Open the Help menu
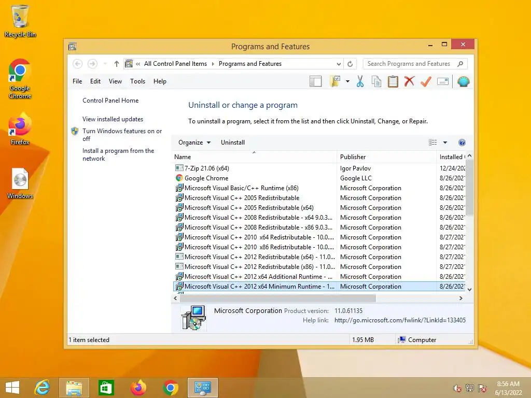Screen dimensions: 531x398 tap(160, 81)
